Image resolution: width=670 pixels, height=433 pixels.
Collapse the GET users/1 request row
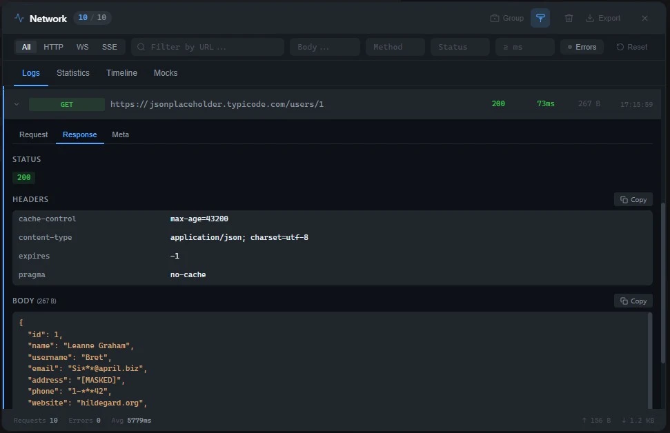17,105
